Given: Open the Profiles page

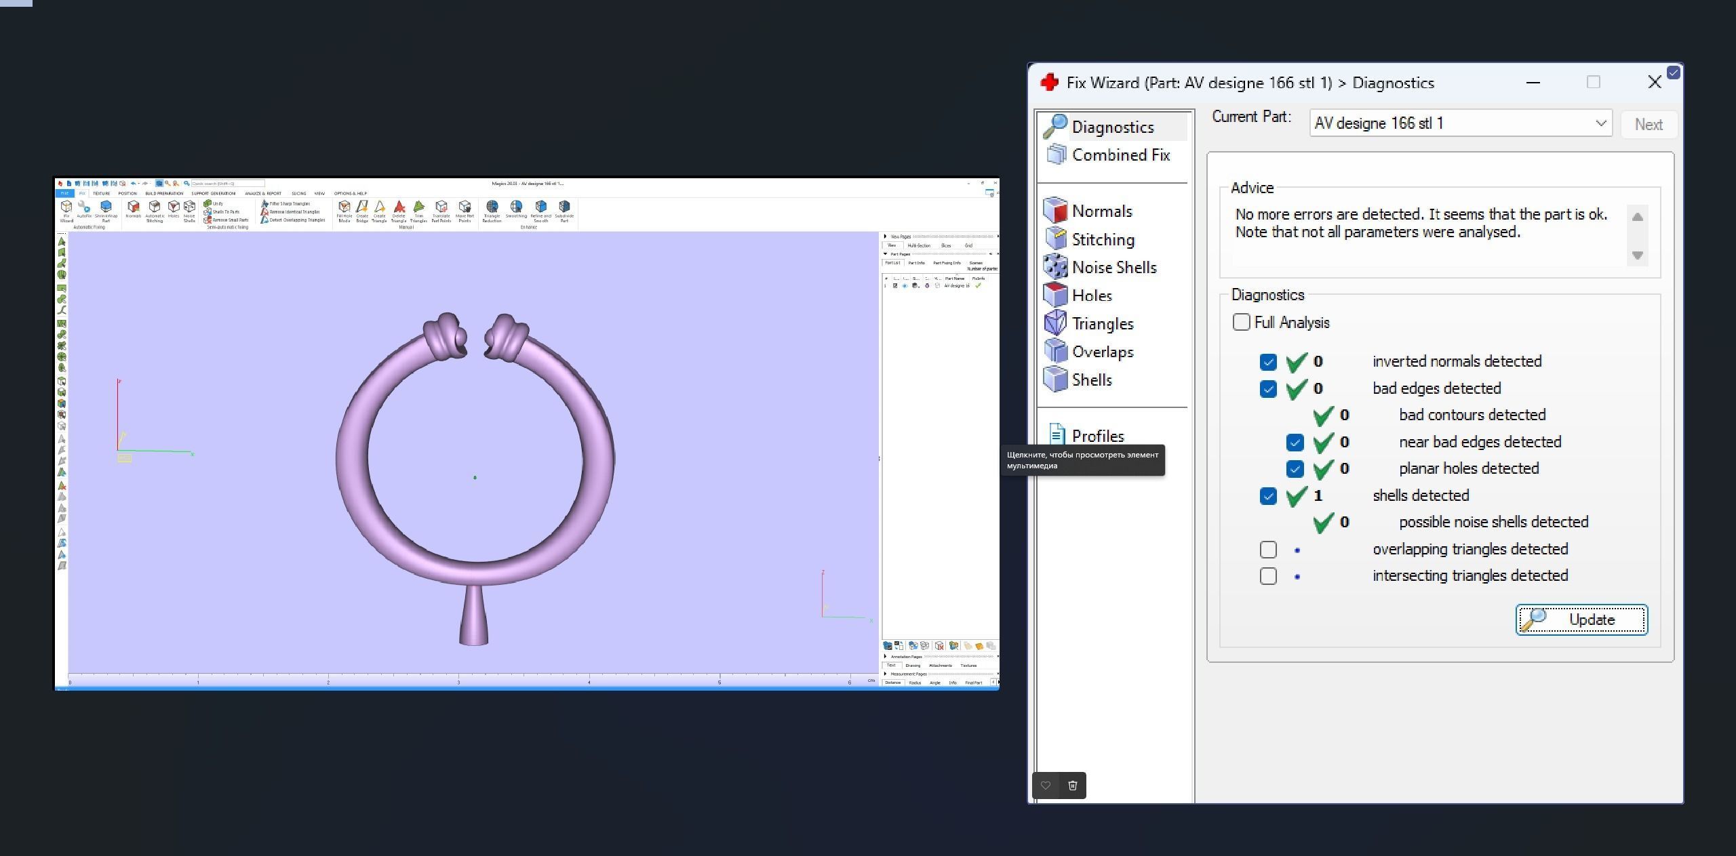Looking at the screenshot, I should 1097,436.
